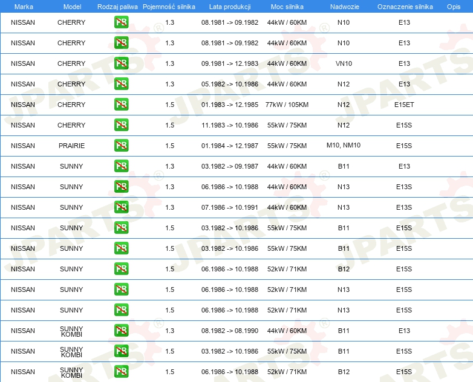Image resolution: width=473 pixels, height=382 pixels.
Task: Select the date range 07.1986 -> 10.1991
Action: coord(230,207)
